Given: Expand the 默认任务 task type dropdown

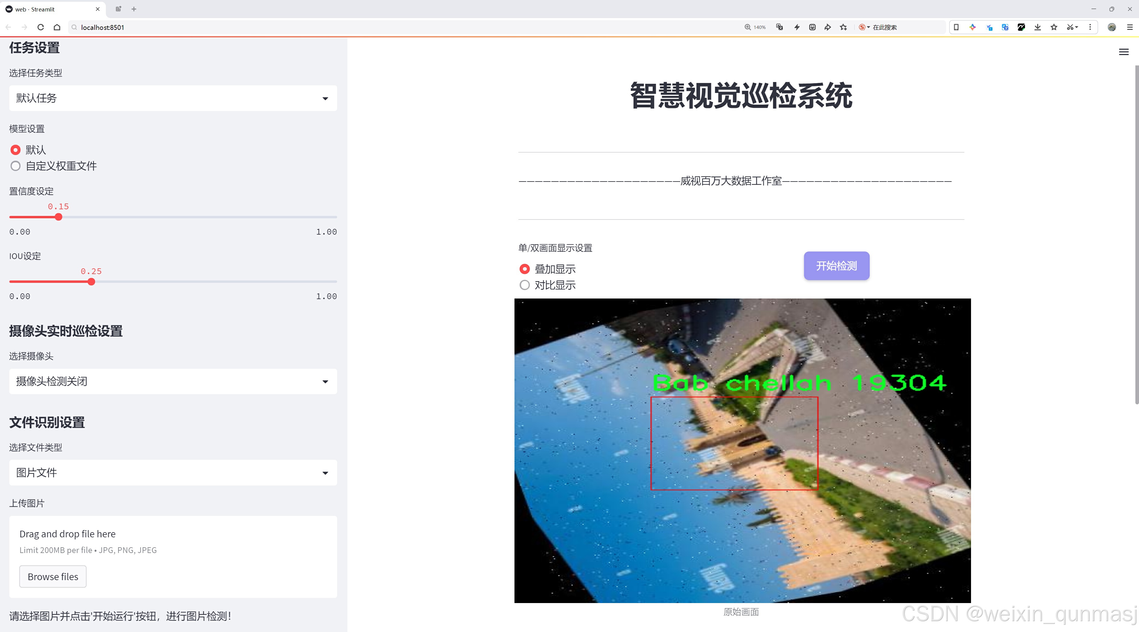Looking at the screenshot, I should click(x=173, y=98).
